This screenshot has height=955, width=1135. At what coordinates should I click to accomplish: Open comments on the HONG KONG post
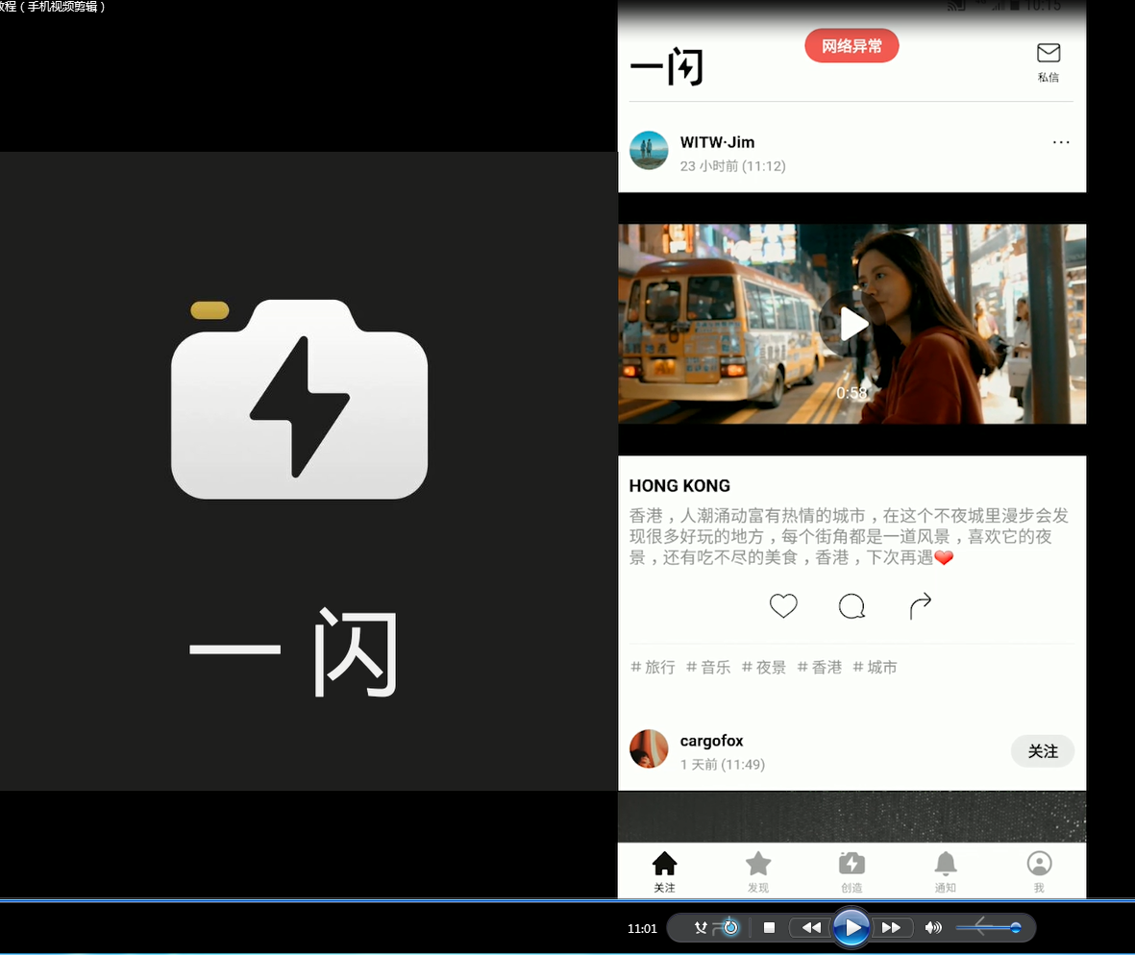click(851, 606)
